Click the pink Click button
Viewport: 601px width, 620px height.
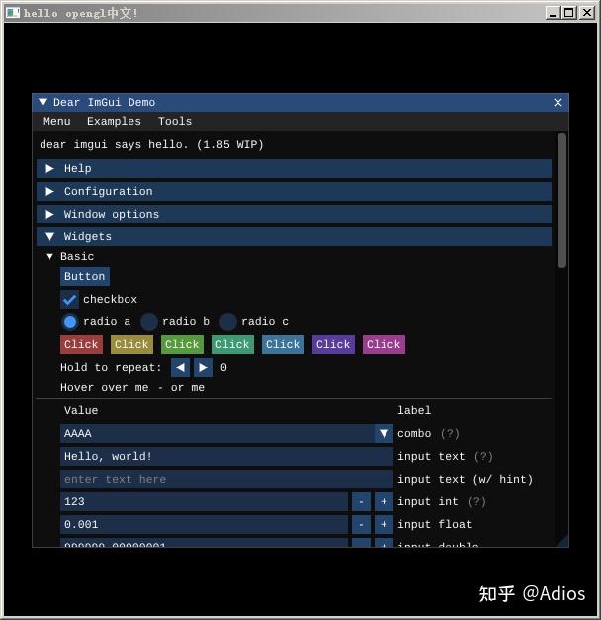click(384, 344)
